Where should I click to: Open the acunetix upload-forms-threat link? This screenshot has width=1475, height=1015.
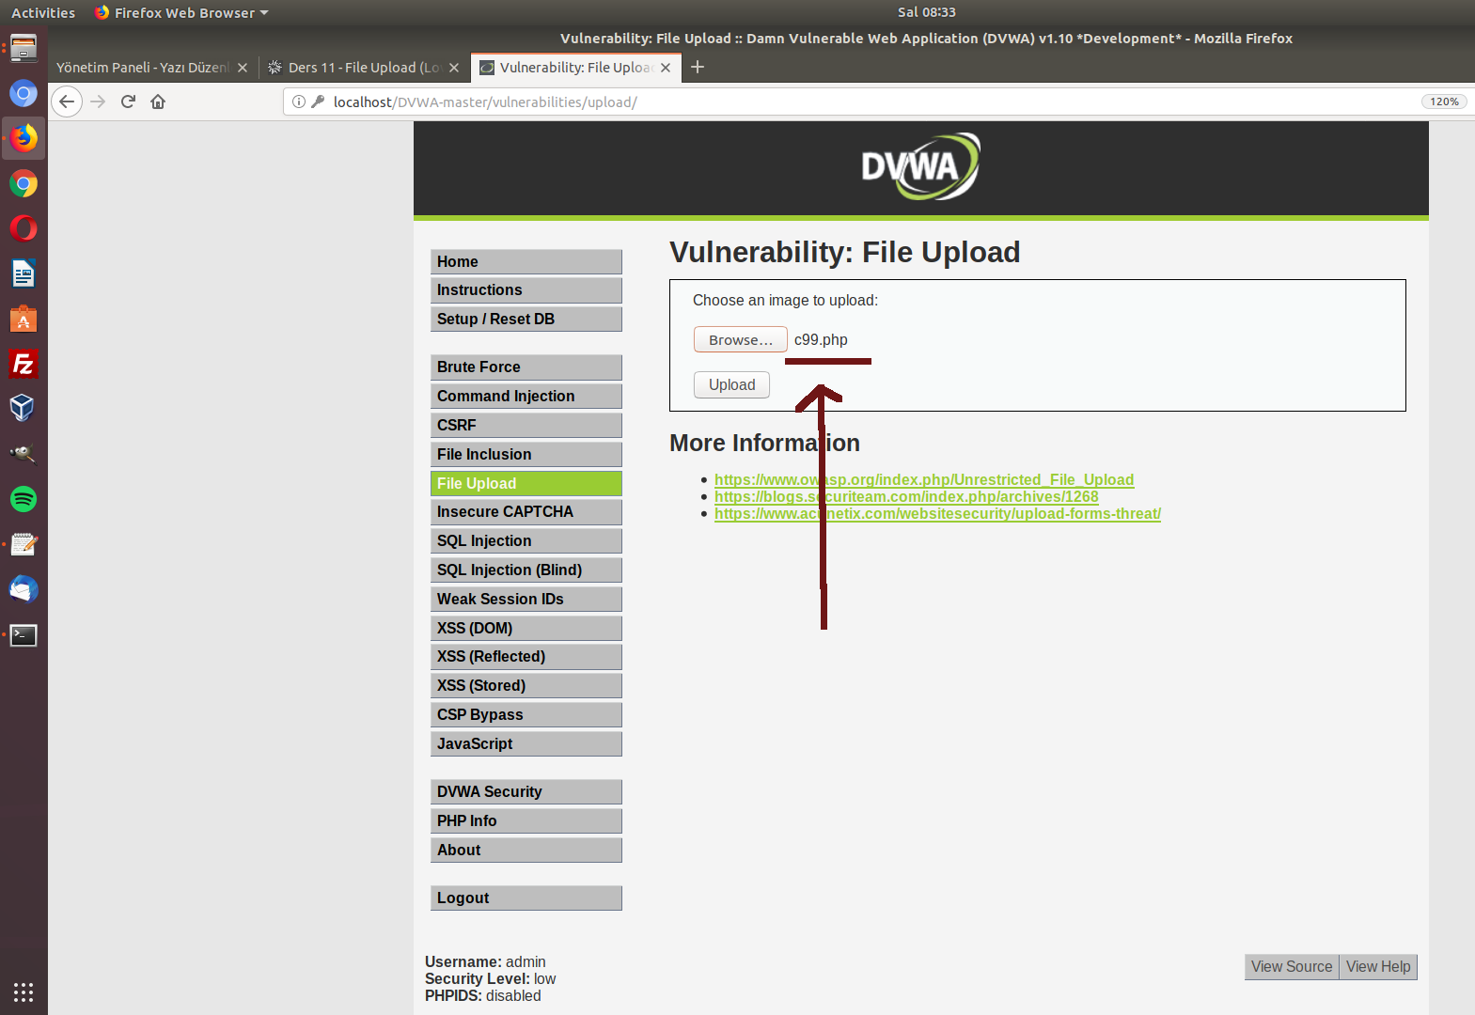coord(937,513)
